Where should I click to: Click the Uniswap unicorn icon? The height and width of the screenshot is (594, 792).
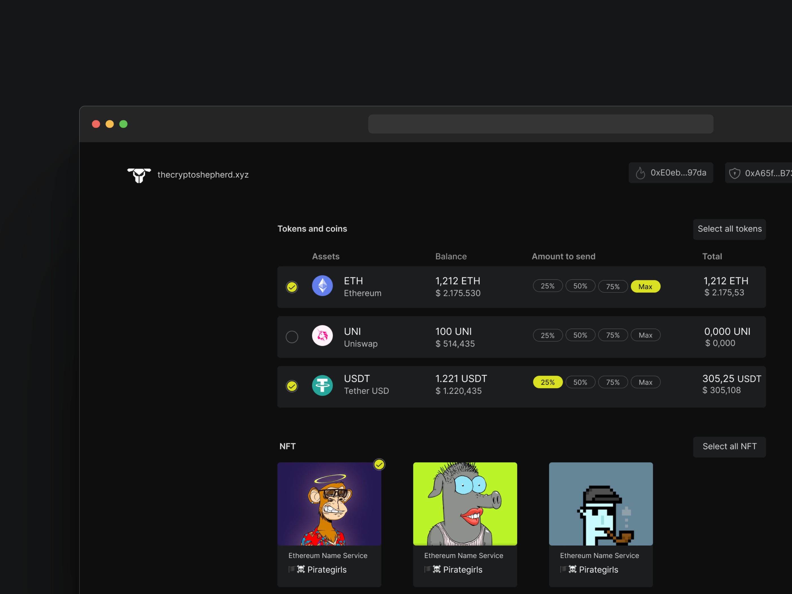pos(322,335)
